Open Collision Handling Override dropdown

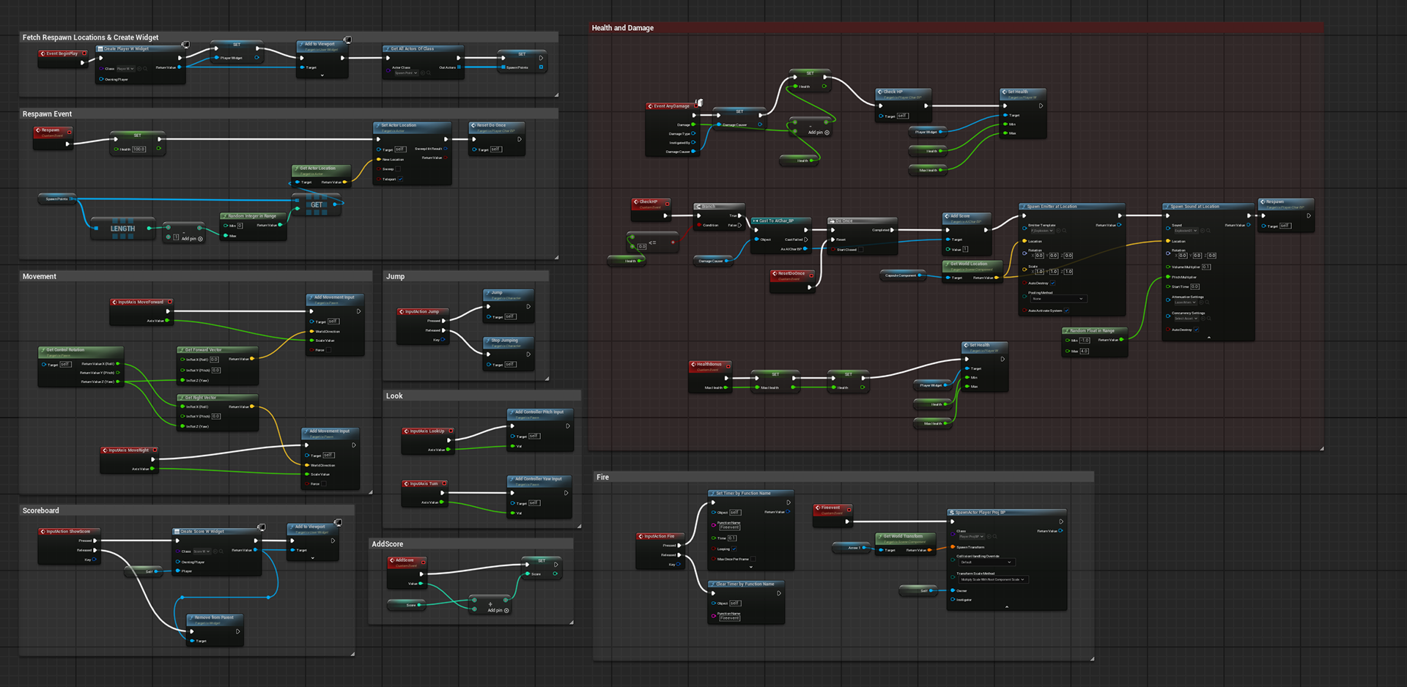(x=986, y=562)
